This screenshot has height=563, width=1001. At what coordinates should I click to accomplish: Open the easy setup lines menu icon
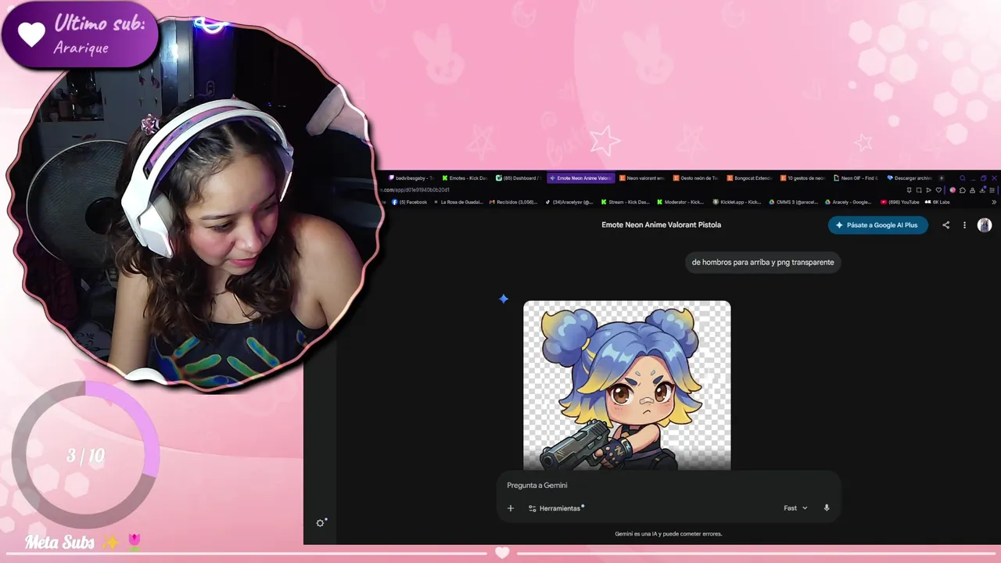click(992, 190)
